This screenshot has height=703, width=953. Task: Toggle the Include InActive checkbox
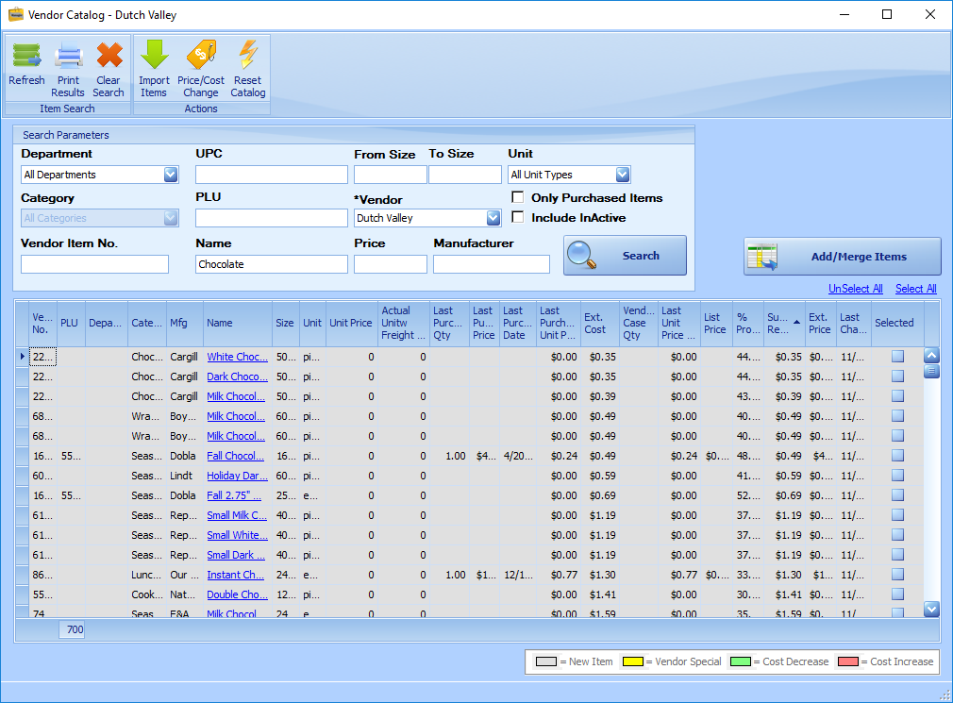pyautogui.click(x=518, y=217)
